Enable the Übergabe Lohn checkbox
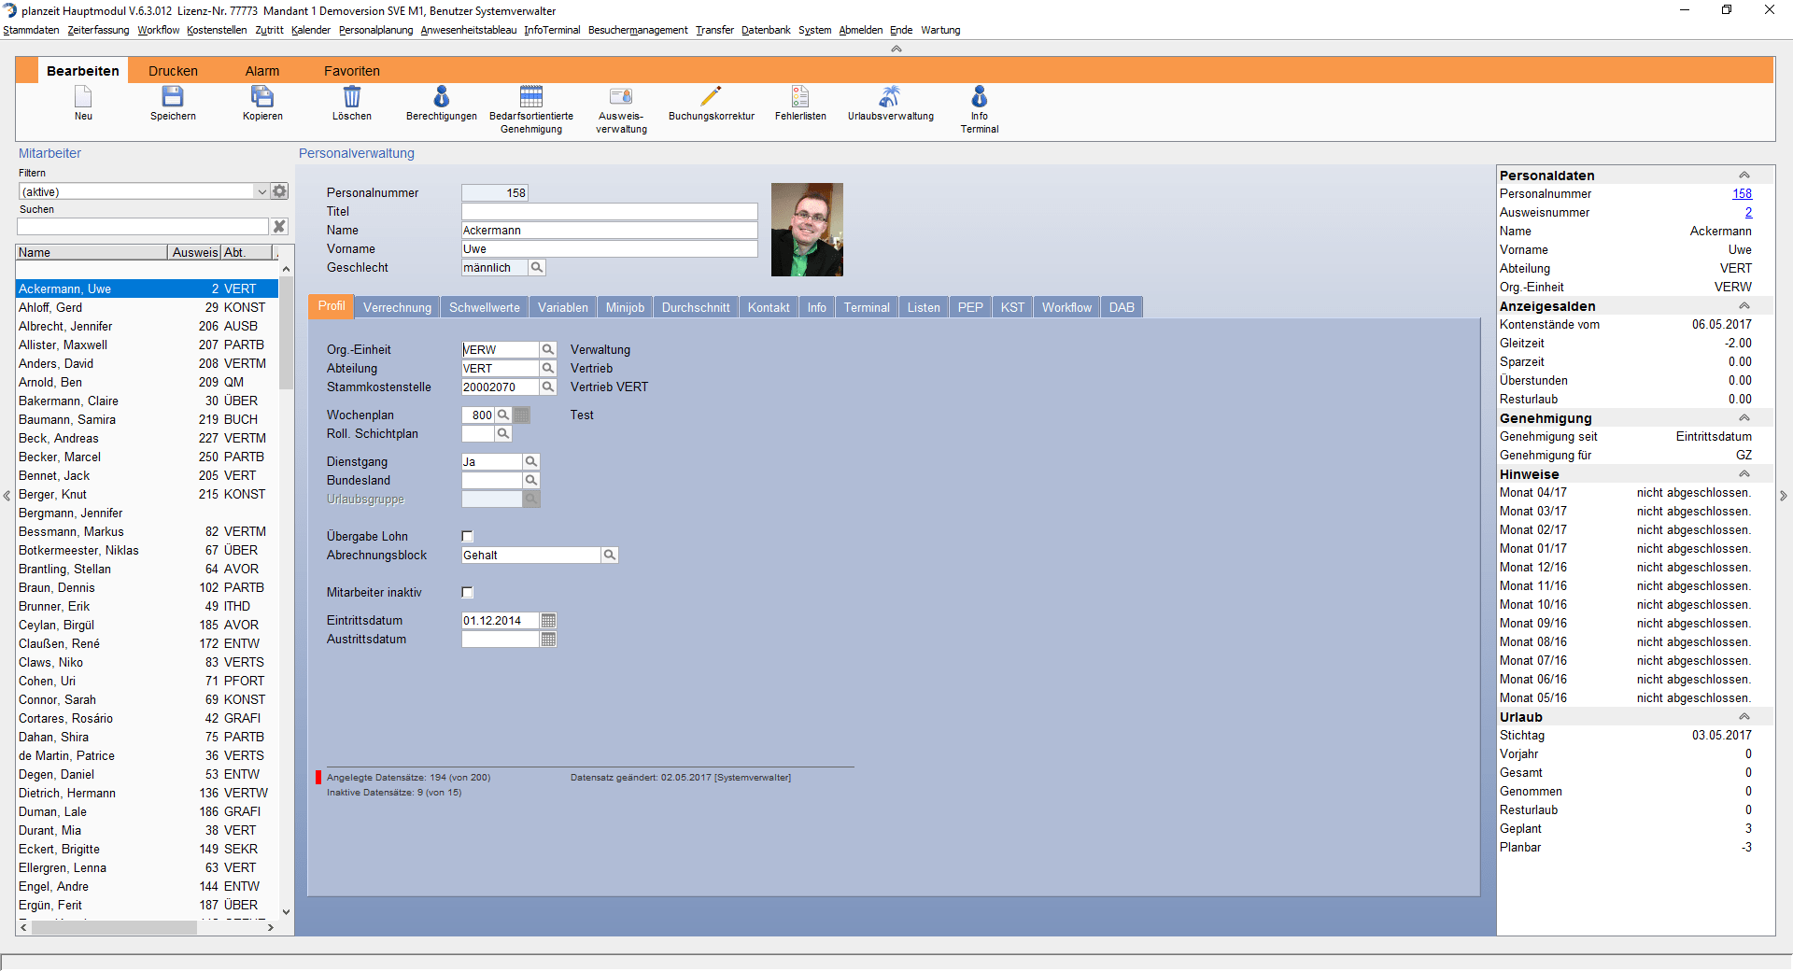 468,537
